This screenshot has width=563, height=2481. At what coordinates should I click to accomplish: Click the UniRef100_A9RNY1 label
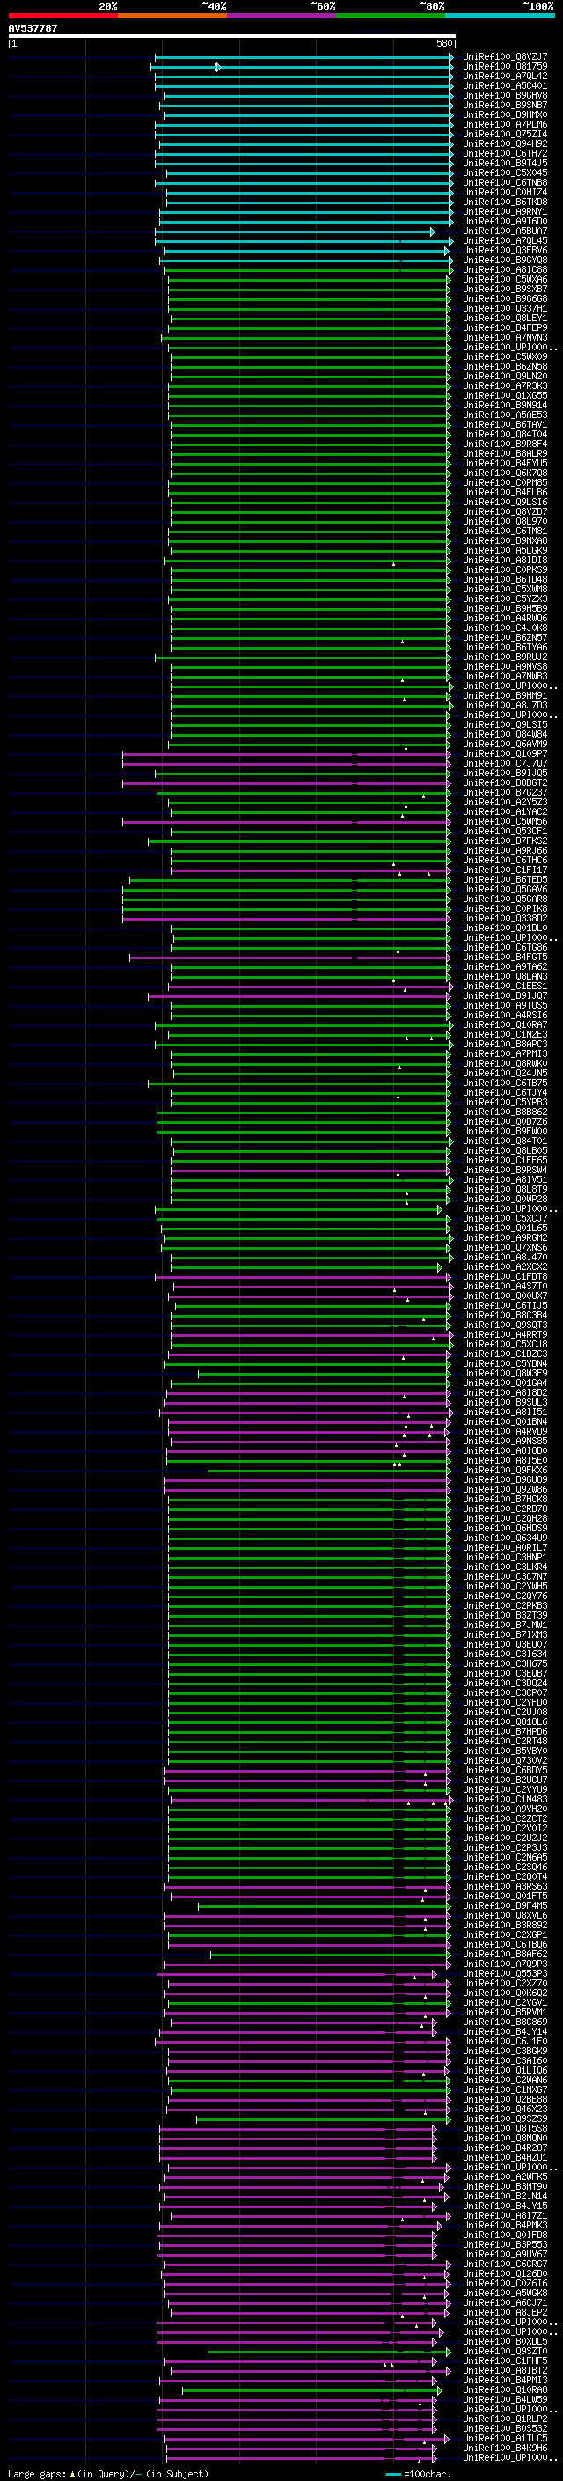pos(504,212)
